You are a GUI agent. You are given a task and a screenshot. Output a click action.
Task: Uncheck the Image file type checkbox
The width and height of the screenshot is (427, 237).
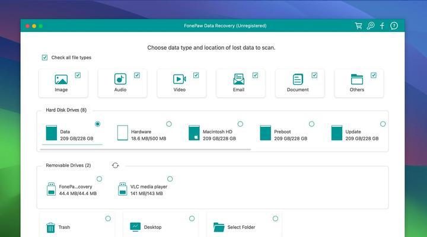pyautogui.click(x=78, y=75)
